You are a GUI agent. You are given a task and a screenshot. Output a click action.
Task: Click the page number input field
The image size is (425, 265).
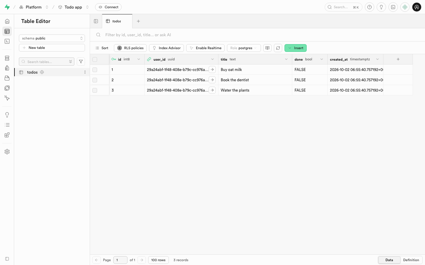point(120,260)
